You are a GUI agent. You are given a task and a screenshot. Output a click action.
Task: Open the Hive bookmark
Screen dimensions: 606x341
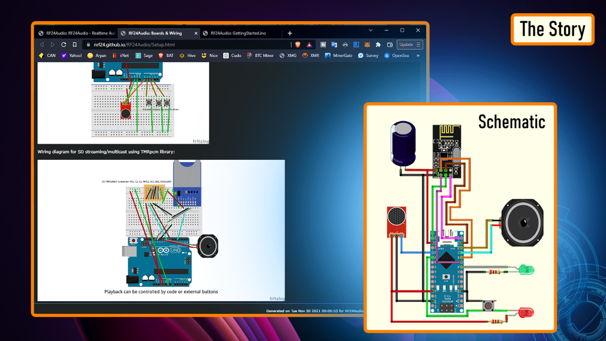(187, 56)
